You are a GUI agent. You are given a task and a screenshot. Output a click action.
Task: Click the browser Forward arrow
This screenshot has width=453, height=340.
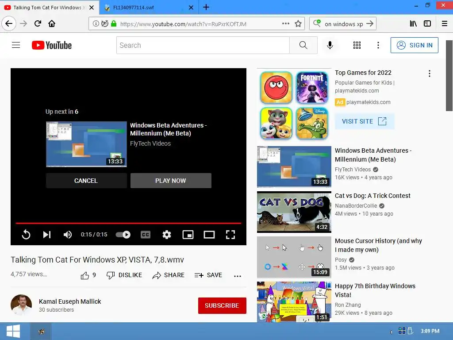point(23,23)
